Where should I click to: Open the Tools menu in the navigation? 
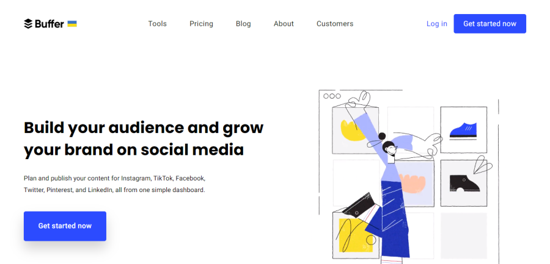click(157, 24)
